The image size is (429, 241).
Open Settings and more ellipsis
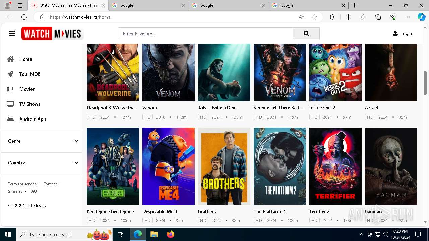(408, 17)
